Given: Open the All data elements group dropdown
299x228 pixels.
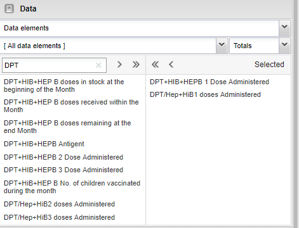Looking at the screenshot, I should click(x=222, y=46).
